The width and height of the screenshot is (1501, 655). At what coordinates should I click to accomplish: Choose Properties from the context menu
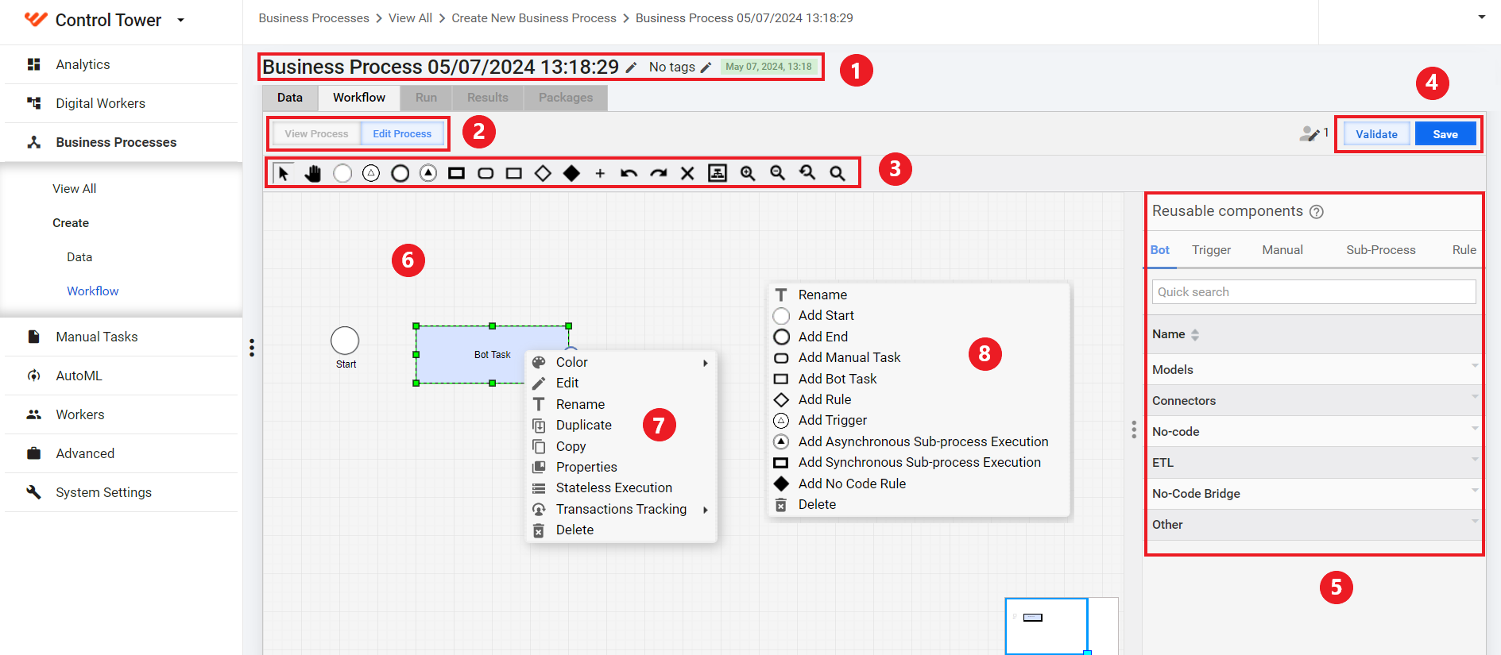621,467
